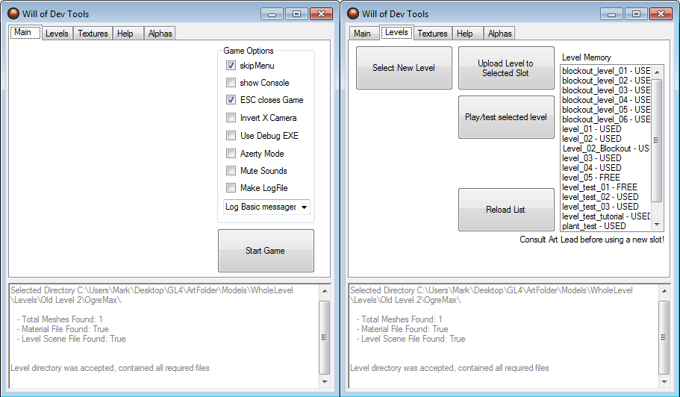Select level_05 - FREE in Level Memory

coord(591,178)
